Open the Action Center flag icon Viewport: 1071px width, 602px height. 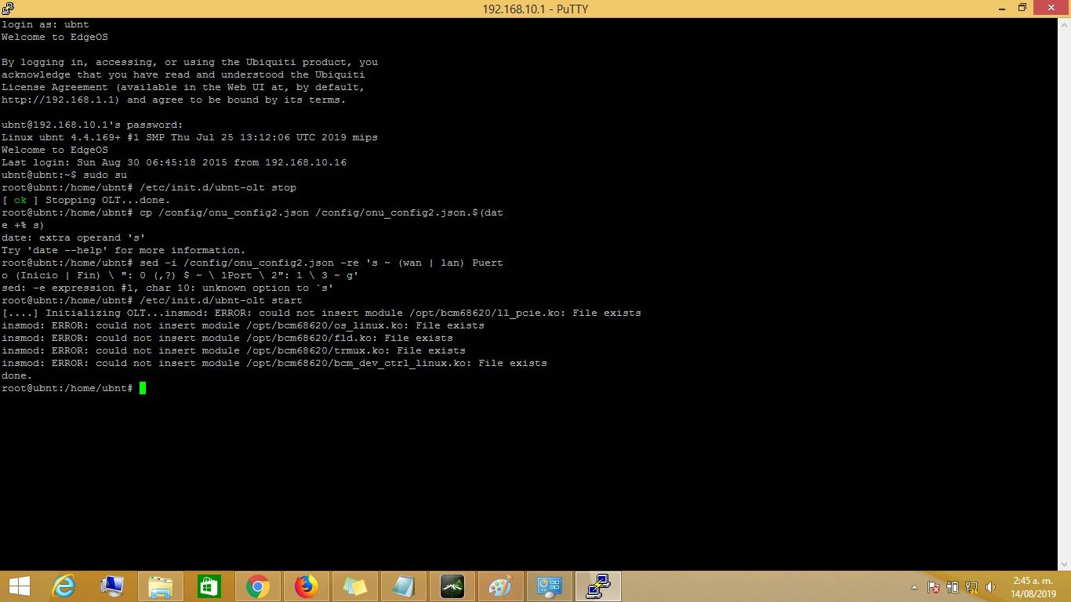click(x=934, y=587)
